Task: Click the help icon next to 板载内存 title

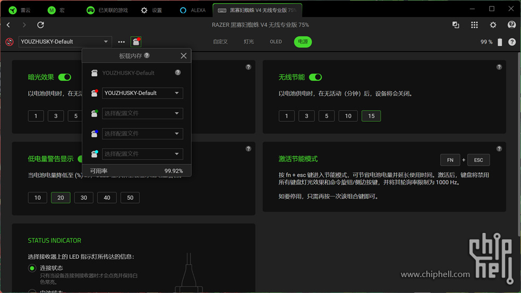Action: coord(147,55)
